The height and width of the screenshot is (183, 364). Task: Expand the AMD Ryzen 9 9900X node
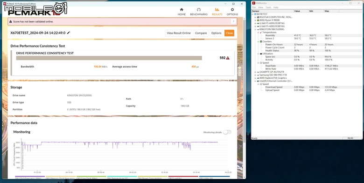pyautogui.click(x=255, y=20)
